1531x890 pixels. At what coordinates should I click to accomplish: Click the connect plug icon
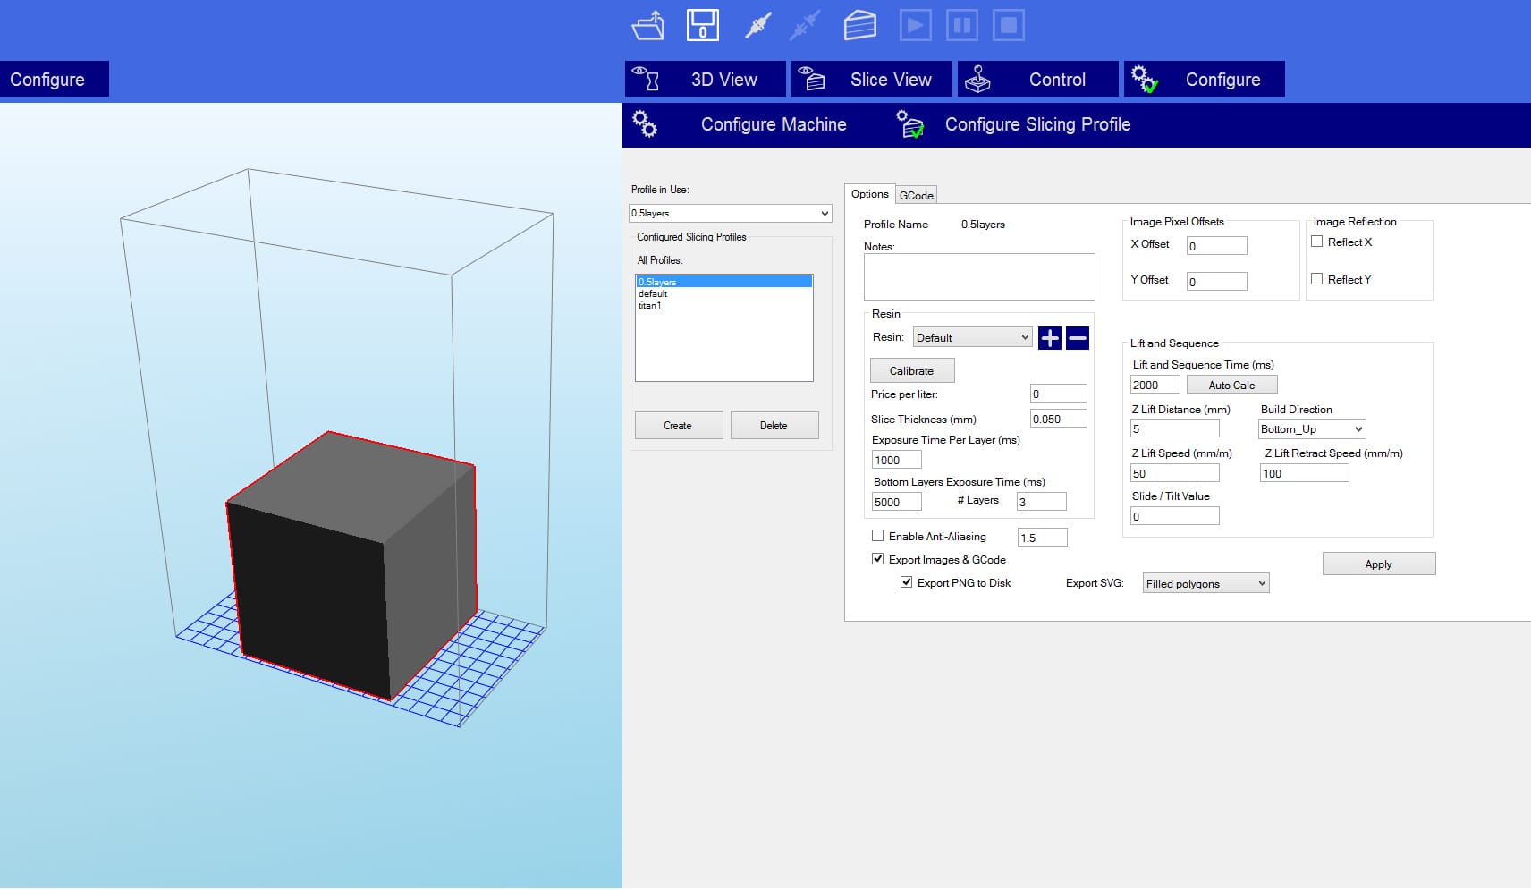click(x=757, y=25)
